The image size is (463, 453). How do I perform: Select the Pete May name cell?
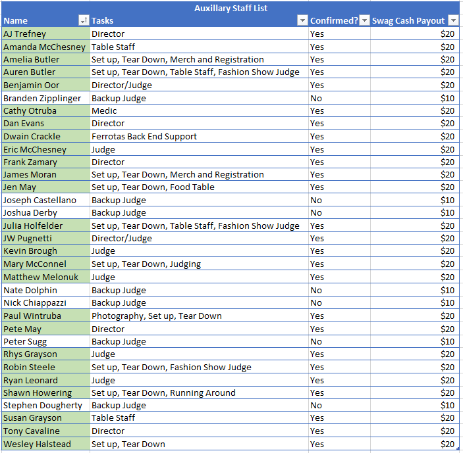45,329
